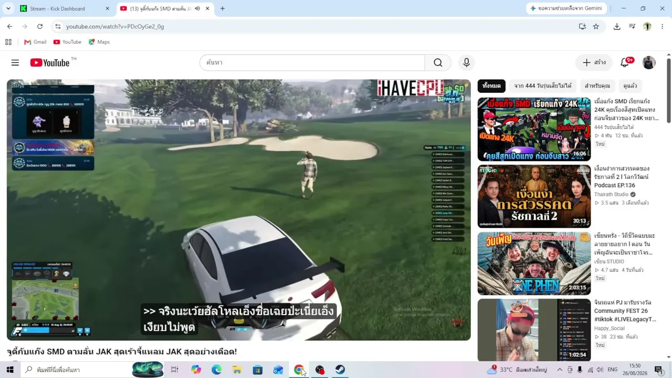Focus the Chrome address bar URL
This screenshot has height=378, width=672.
115,26
